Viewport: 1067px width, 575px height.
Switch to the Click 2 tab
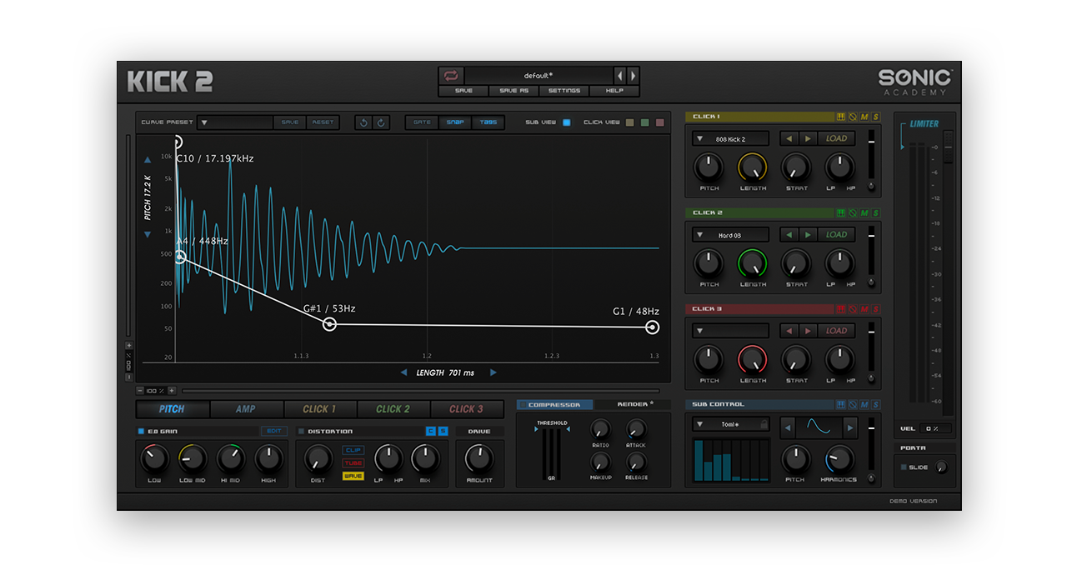coord(393,409)
